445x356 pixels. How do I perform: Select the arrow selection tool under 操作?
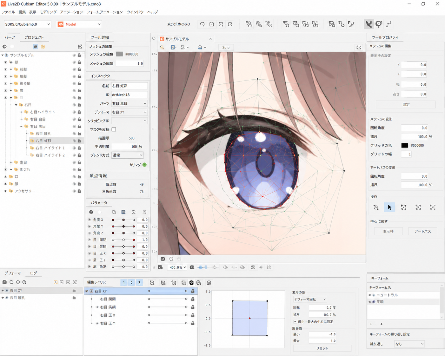point(389,207)
